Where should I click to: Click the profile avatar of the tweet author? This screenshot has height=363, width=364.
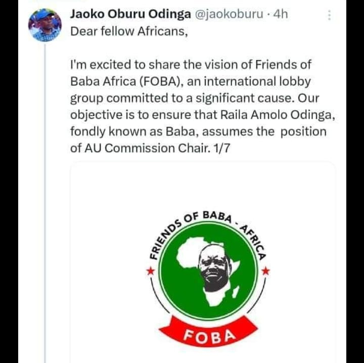point(44,25)
